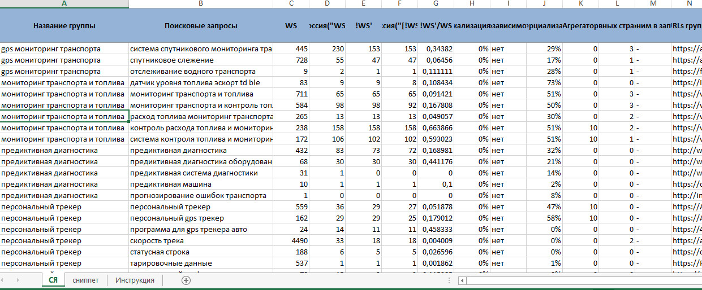The image size is (702, 290).
Task: Click the 'WS' header cell in column C
Action: tap(291, 26)
